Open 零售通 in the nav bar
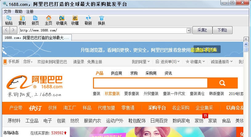This screenshot has height=137, width=251. 128,108
